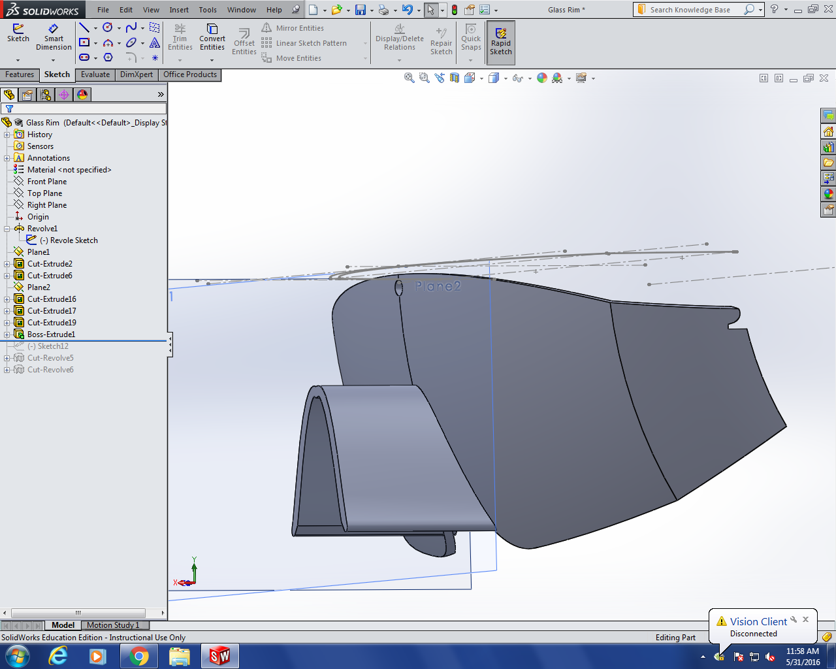Click Zoom to Fit in view toolbar

click(410, 78)
